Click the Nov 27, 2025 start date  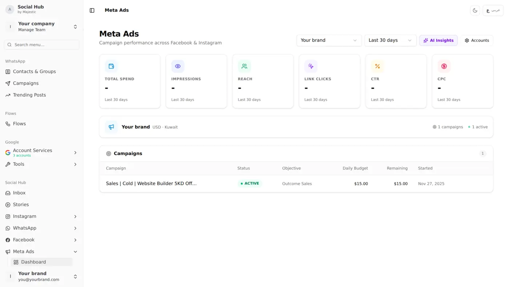point(431,184)
